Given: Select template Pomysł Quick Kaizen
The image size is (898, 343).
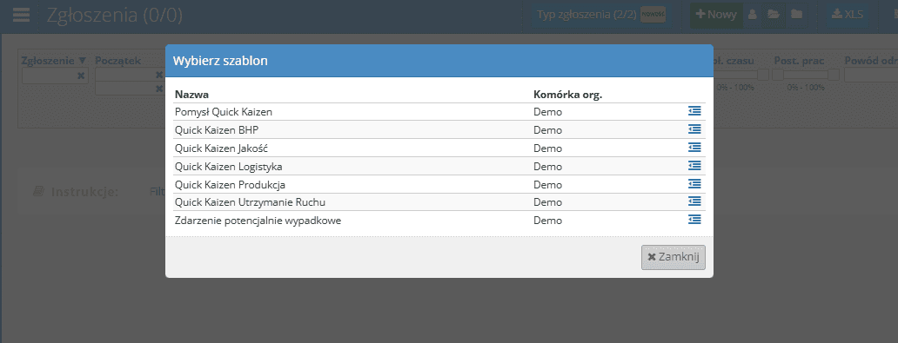Looking at the screenshot, I should pos(224,111).
